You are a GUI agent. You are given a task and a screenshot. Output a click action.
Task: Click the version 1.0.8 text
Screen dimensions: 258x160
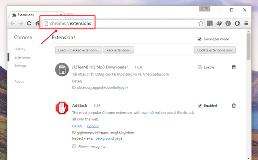[x=138, y=67]
